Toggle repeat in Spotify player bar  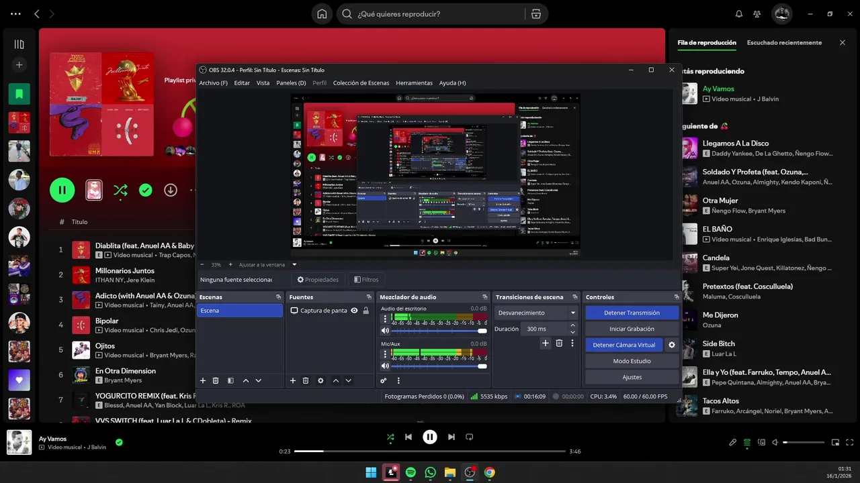point(470,437)
